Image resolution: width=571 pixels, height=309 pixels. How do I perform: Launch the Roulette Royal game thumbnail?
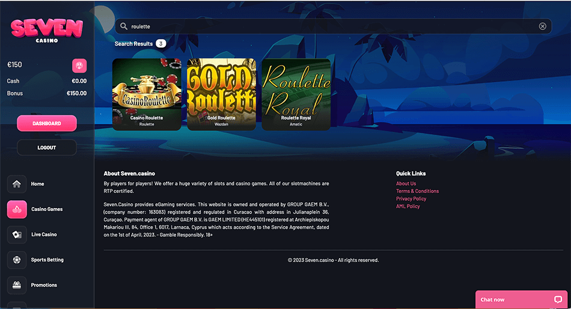pos(296,94)
